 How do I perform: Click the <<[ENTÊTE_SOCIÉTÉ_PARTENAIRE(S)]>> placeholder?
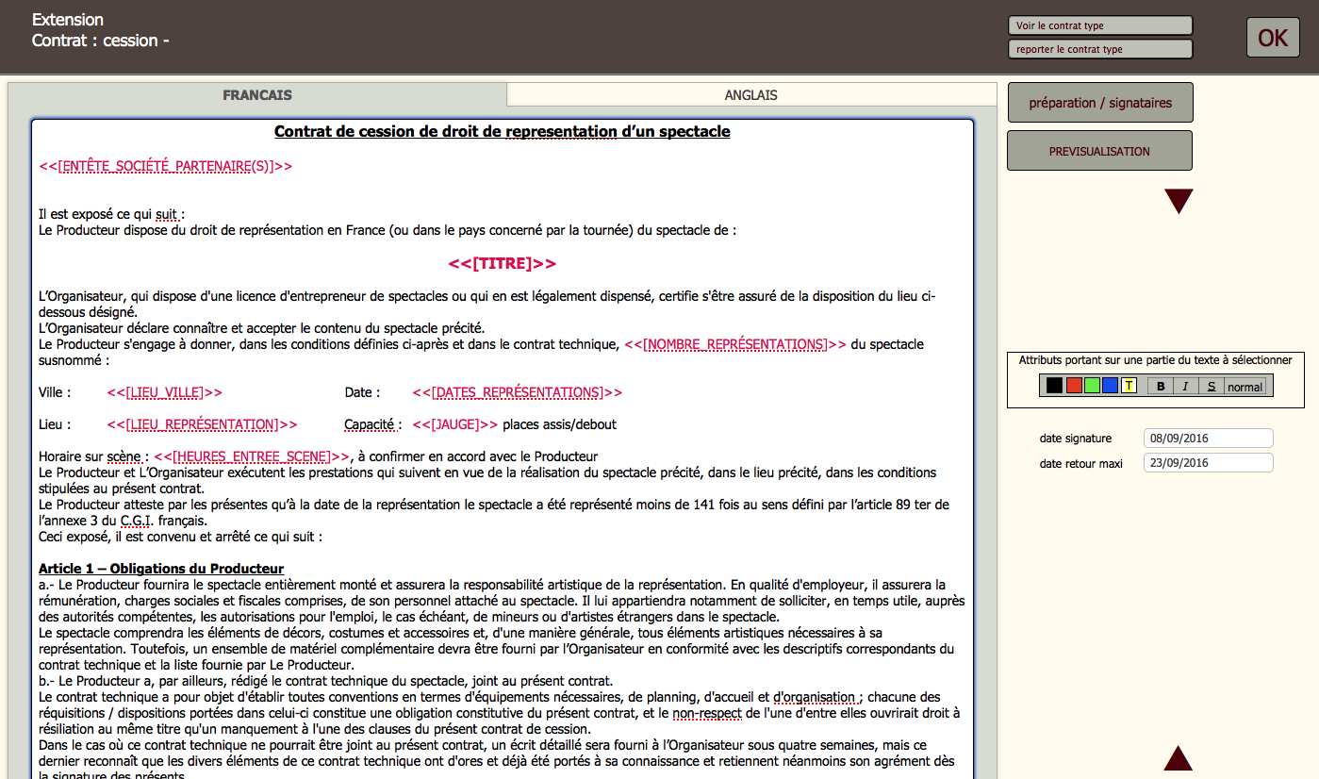tap(166, 166)
